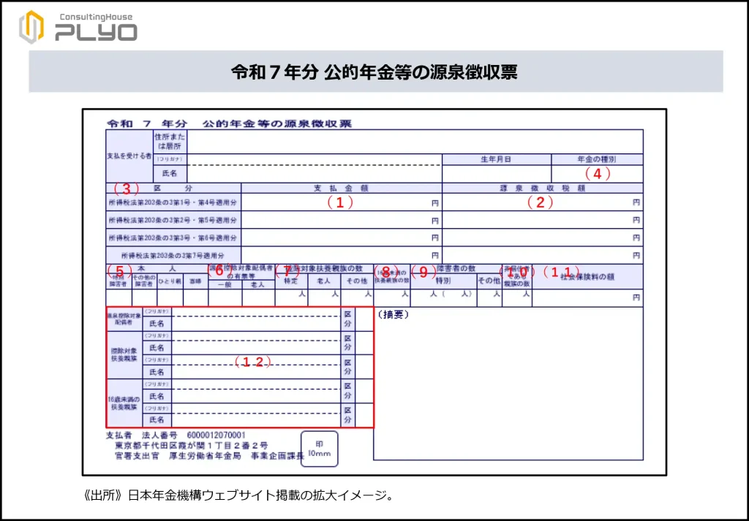The image size is (749, 521).
Task: Click the 住所または居所 address field
Action: pyautogui.click(x=415, y=141)
